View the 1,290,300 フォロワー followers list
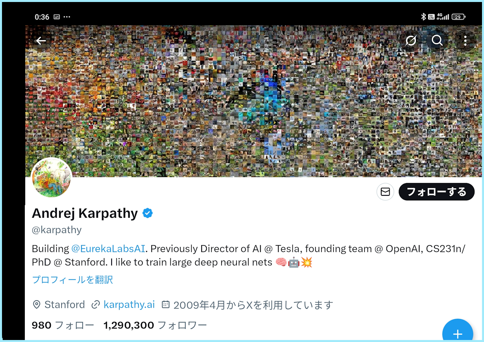The height and width of the screenshot is (342, 484). pos(155,325)
